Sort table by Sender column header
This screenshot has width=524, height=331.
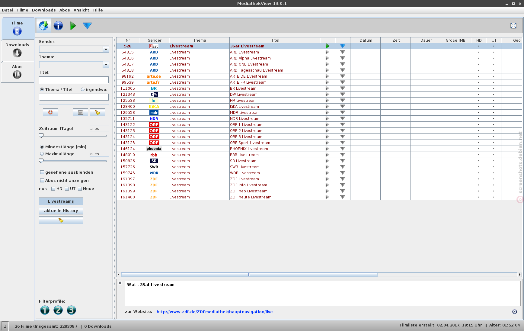click(154, 40)
